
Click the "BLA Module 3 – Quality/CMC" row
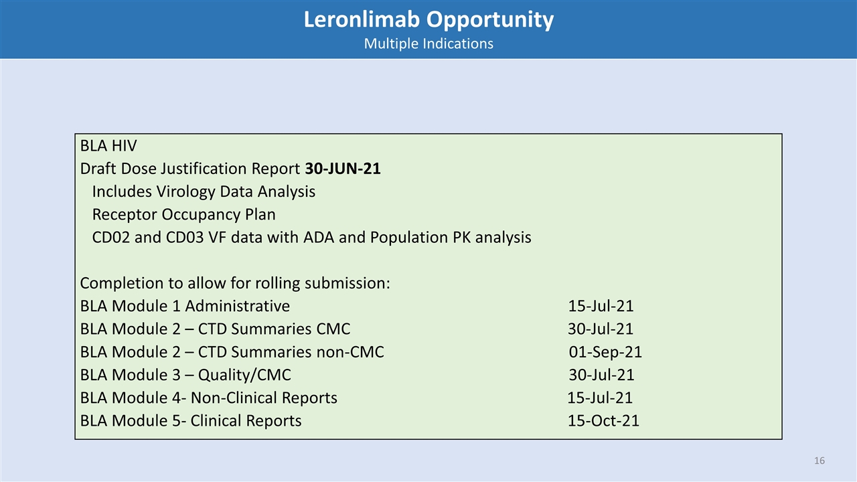coord(185,375)
